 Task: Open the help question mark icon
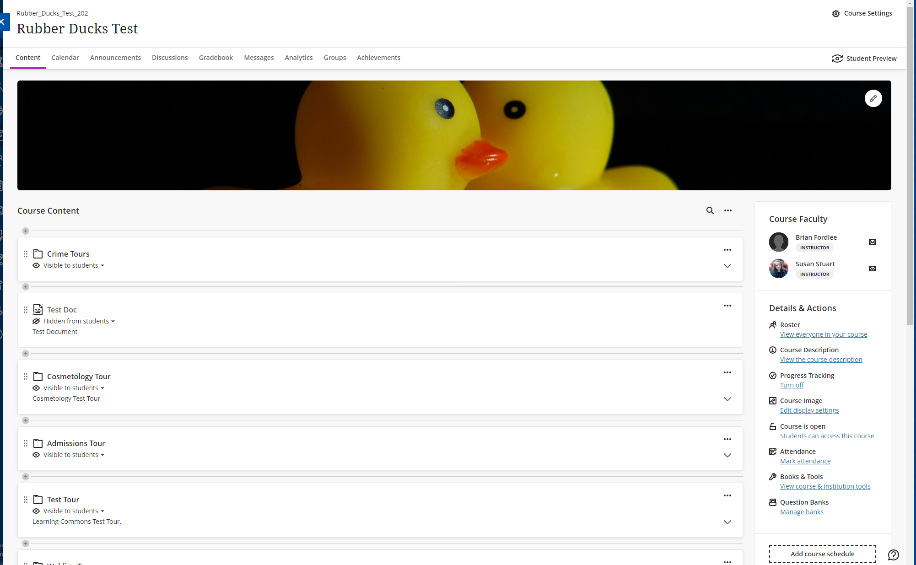[893, 555]
